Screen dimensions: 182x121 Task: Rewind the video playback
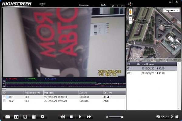[62, 117]
